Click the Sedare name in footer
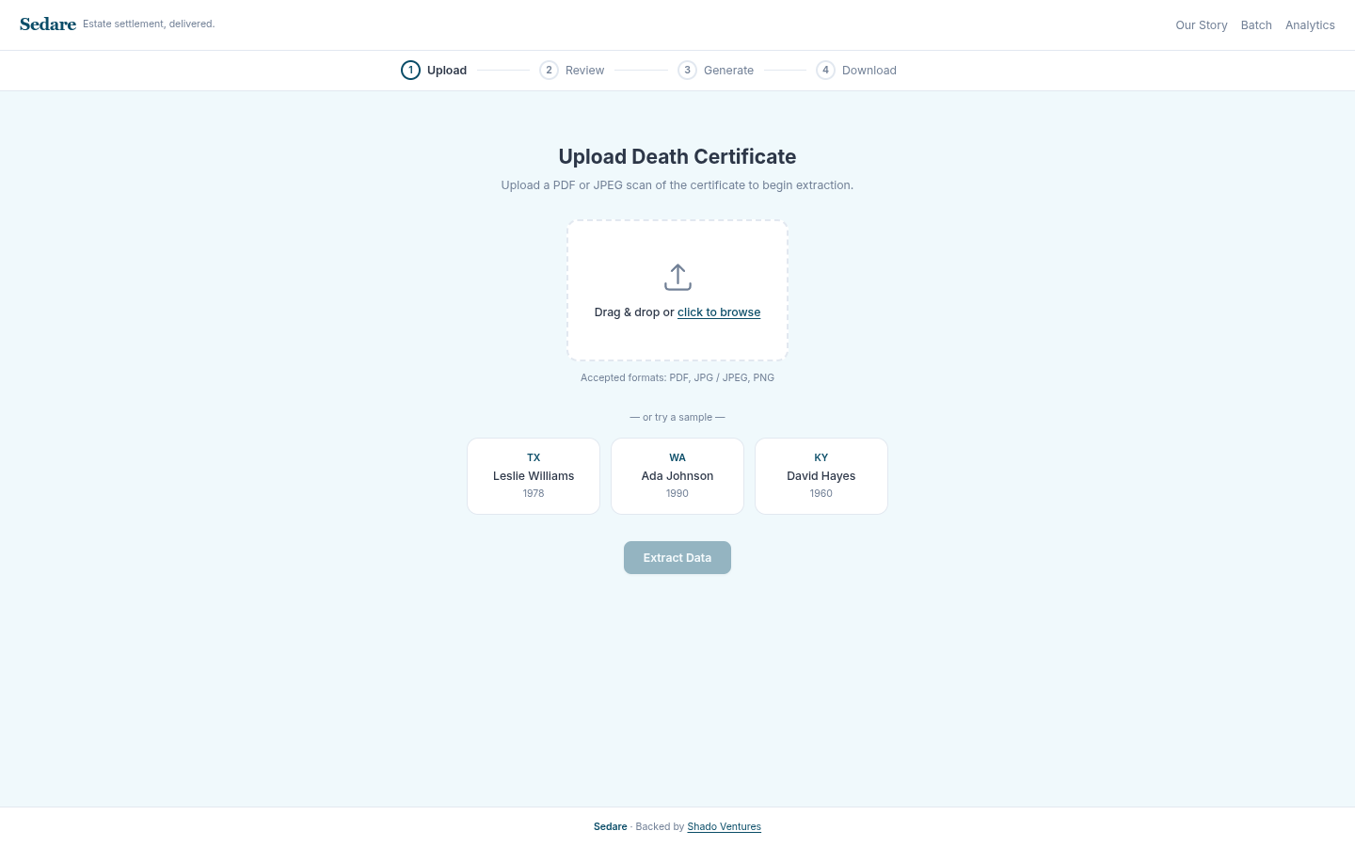The width and height of the screenshot is (1355, 847). pyautogui.click(x=610, y=827)
